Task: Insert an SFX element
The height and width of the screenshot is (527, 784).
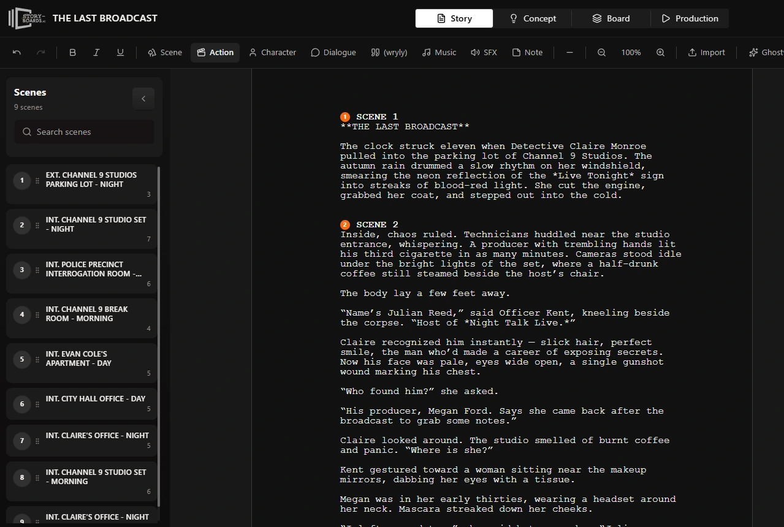Action: (x=484, y=52)
